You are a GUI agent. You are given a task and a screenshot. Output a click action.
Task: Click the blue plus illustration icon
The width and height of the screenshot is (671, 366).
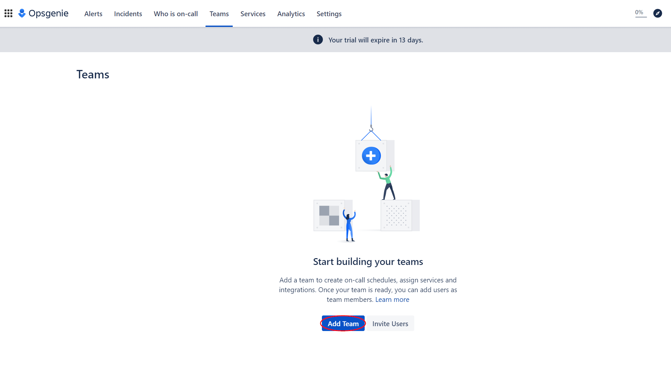click(371, 156)
